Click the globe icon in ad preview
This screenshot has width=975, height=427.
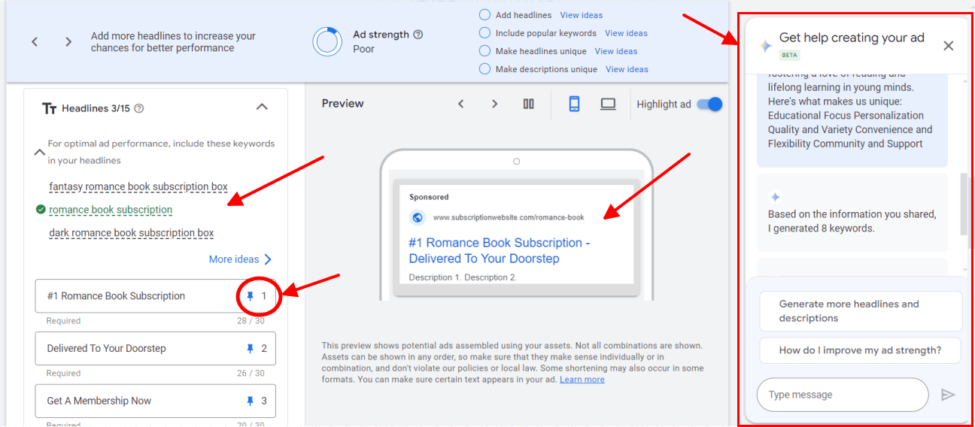[418, 217]
